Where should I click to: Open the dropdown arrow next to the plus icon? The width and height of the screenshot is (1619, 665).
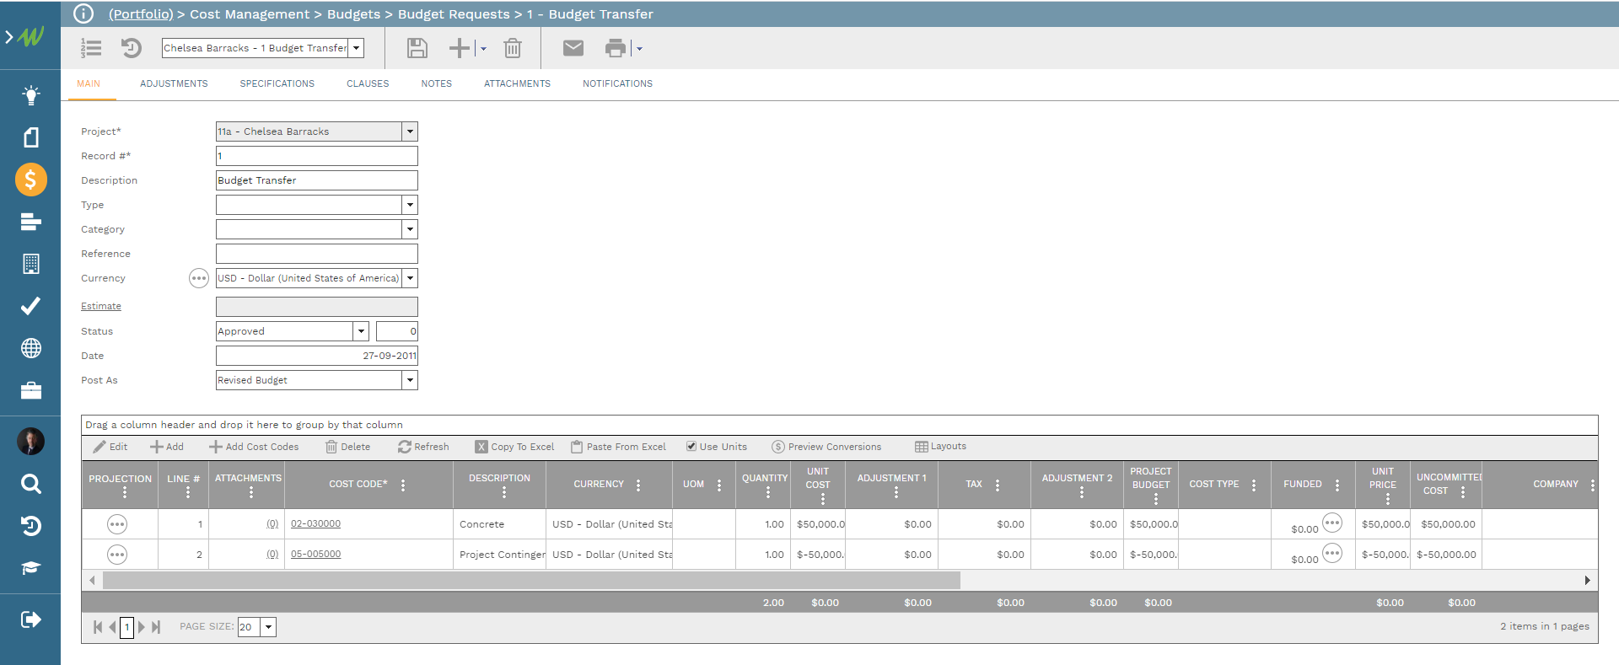483,49
